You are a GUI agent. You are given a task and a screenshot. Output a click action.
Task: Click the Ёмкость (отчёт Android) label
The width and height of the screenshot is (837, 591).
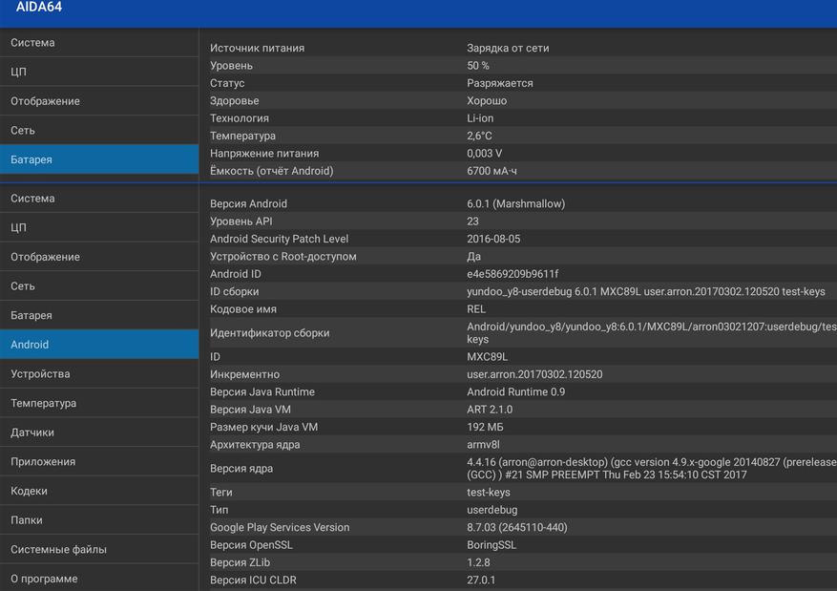click(x=272, y=171)
